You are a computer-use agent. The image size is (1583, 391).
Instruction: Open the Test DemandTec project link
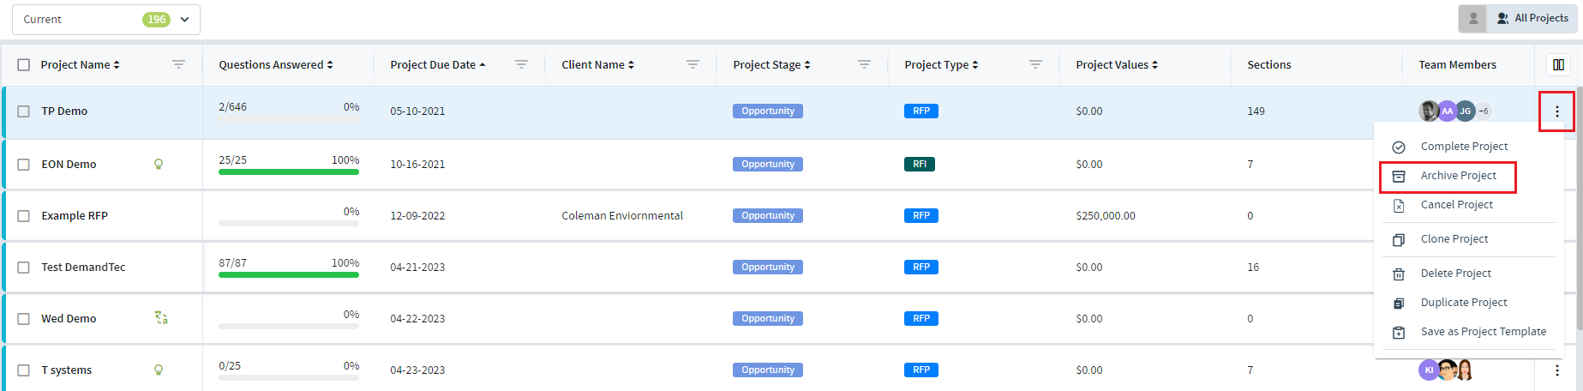point(83,268)
